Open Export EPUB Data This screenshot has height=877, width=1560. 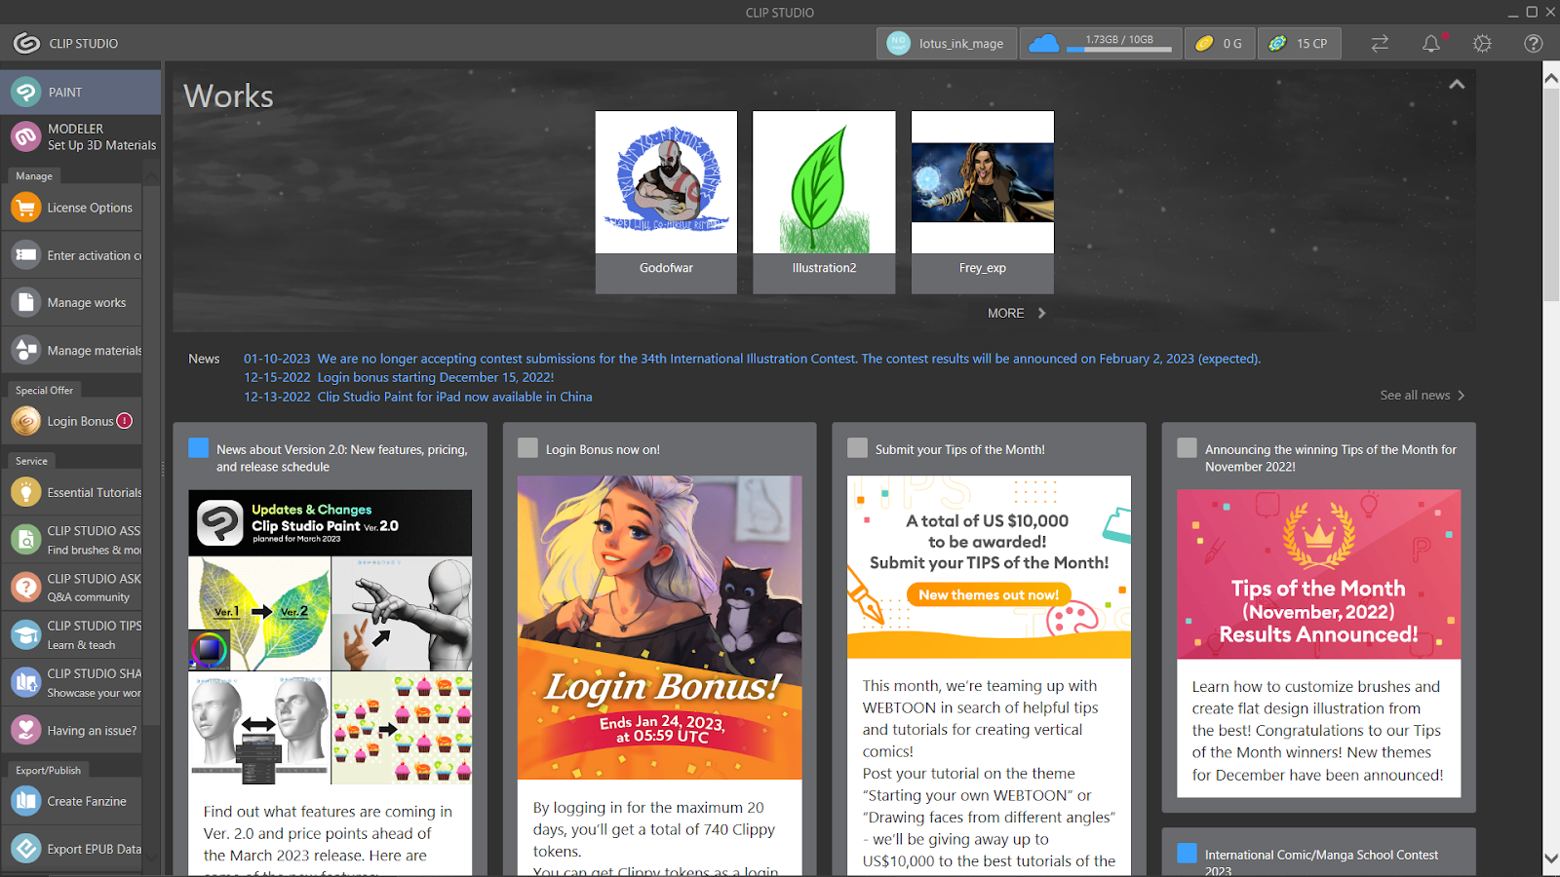click(72, 849)
